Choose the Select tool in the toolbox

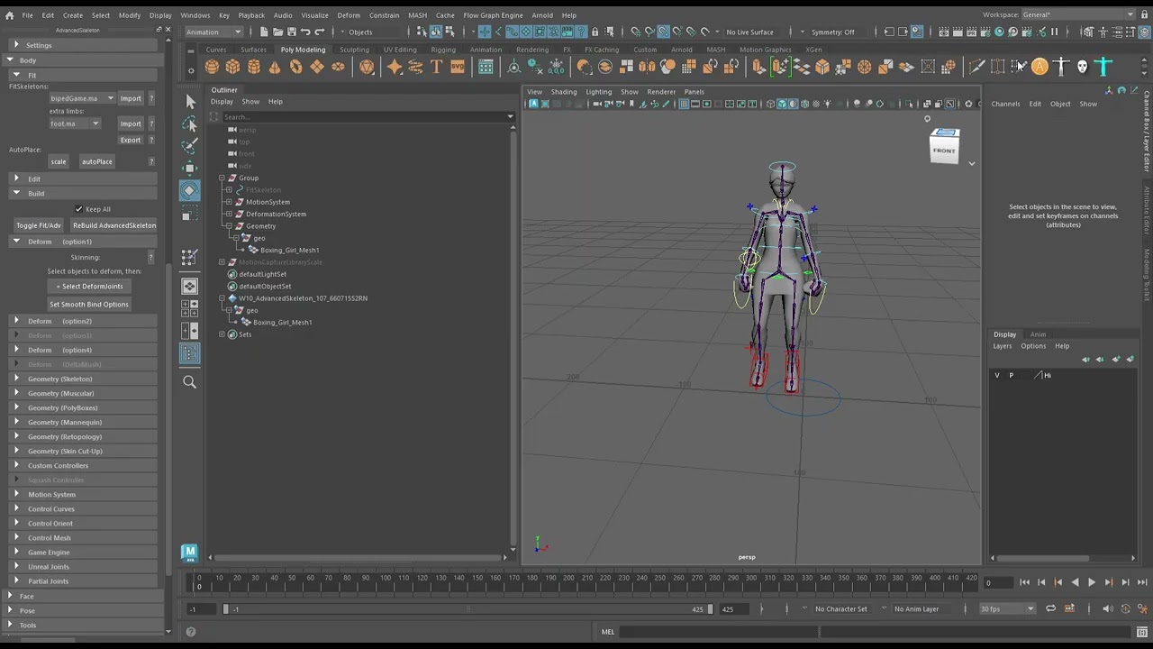(190, 102)
